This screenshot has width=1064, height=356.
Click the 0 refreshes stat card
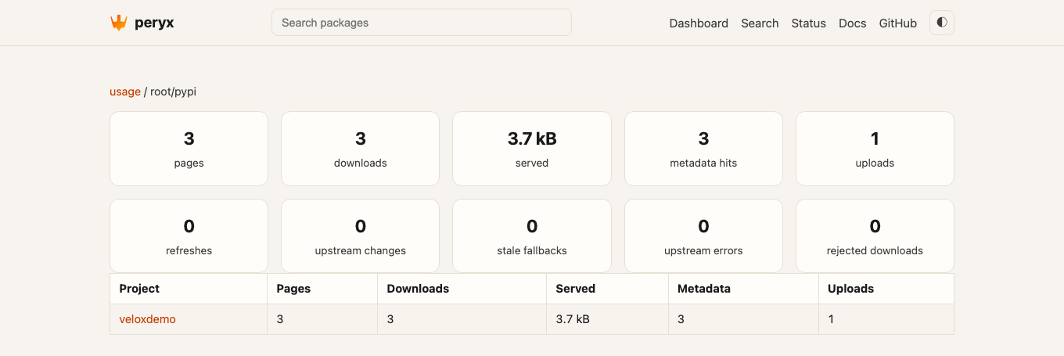[x=189, y=236]
